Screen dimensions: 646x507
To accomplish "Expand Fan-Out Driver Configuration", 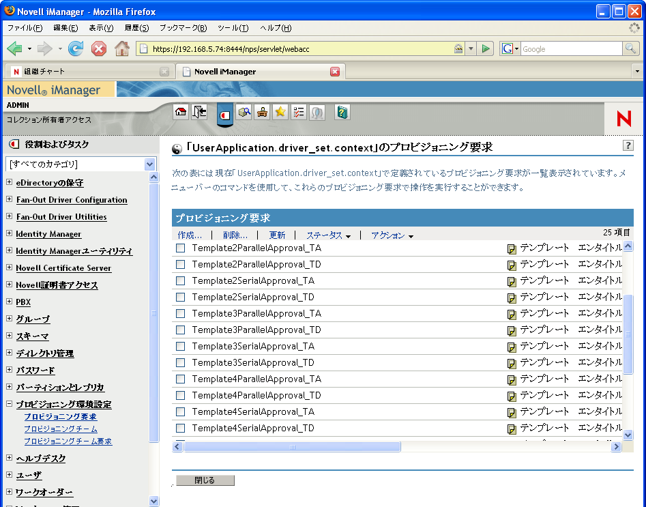I will click(x=9, y=199).
